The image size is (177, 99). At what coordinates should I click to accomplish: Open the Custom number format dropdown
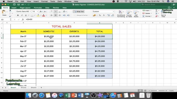pyautogui.click(x=113, y=12)
